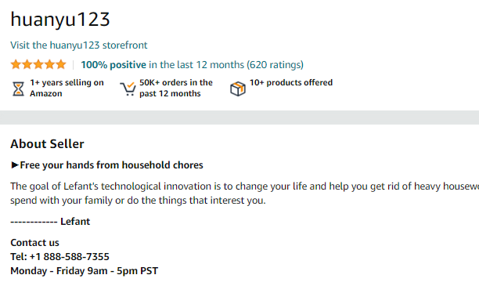Click the five-star rating icons
This screenshot has height=293, width=479.
click(x=38, y=64)
